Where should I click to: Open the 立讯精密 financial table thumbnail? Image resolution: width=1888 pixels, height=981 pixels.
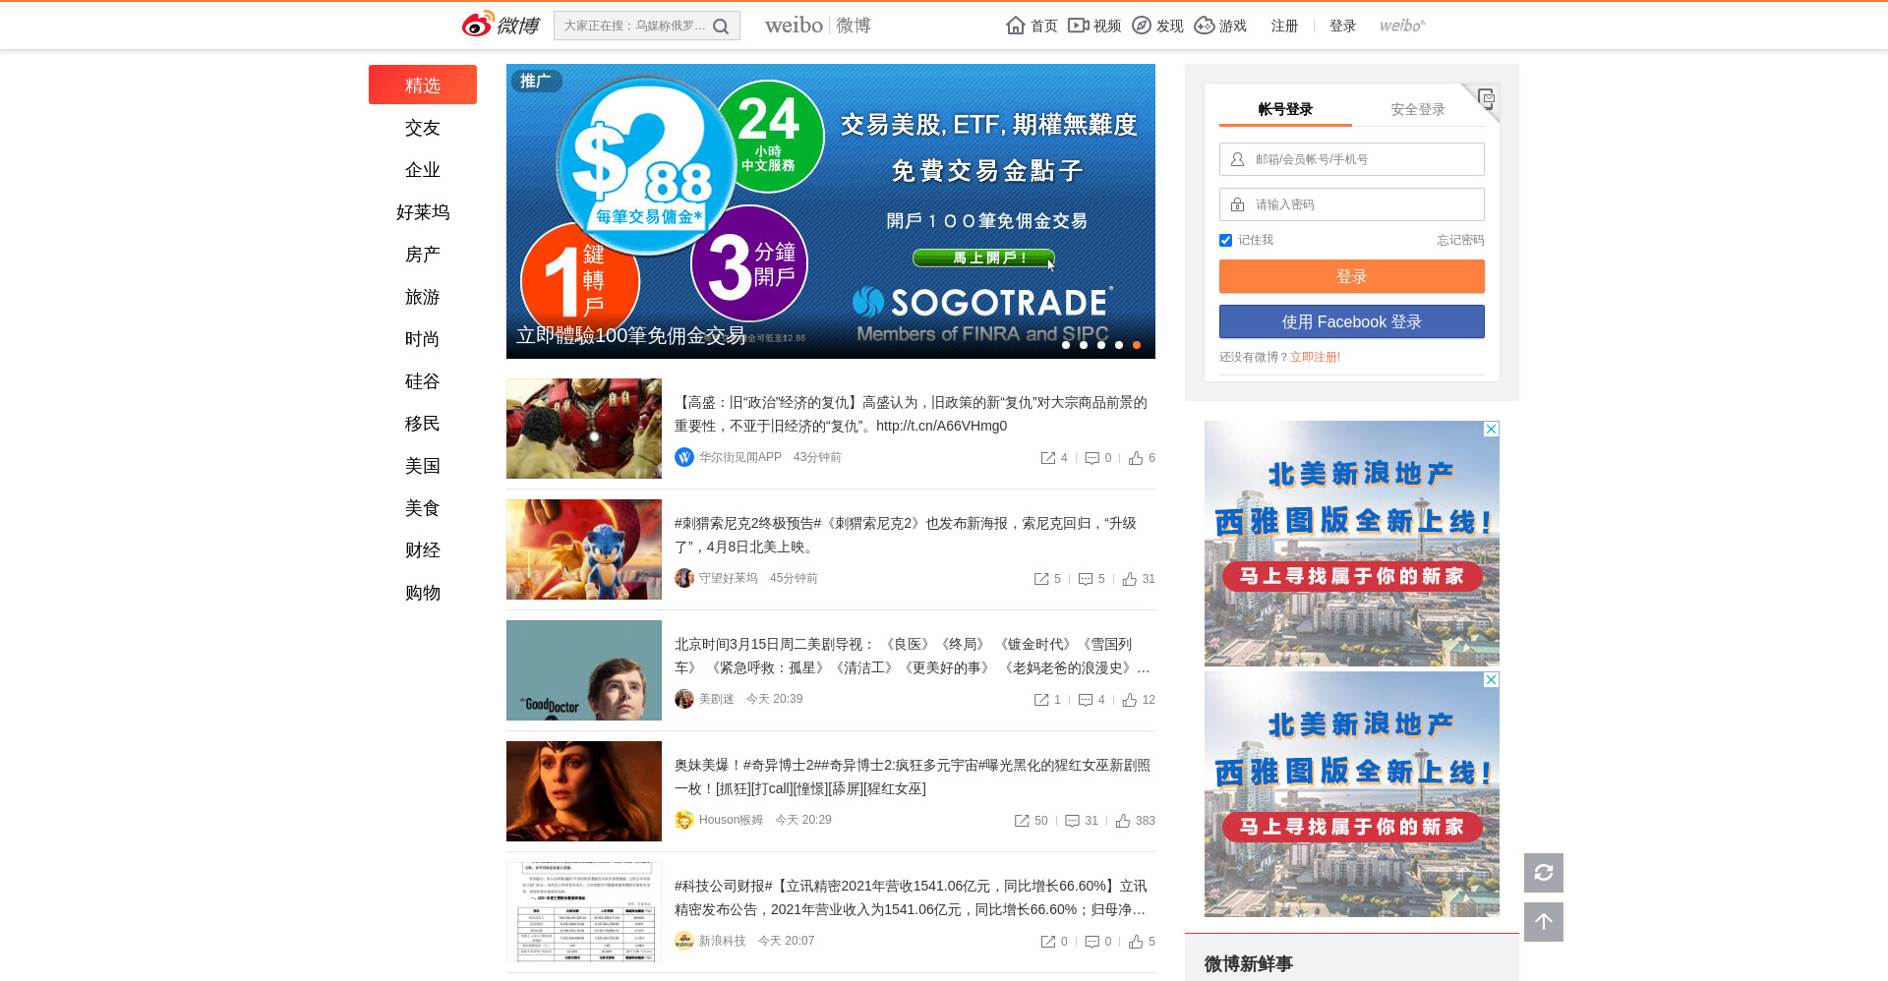tap(584, 912)
